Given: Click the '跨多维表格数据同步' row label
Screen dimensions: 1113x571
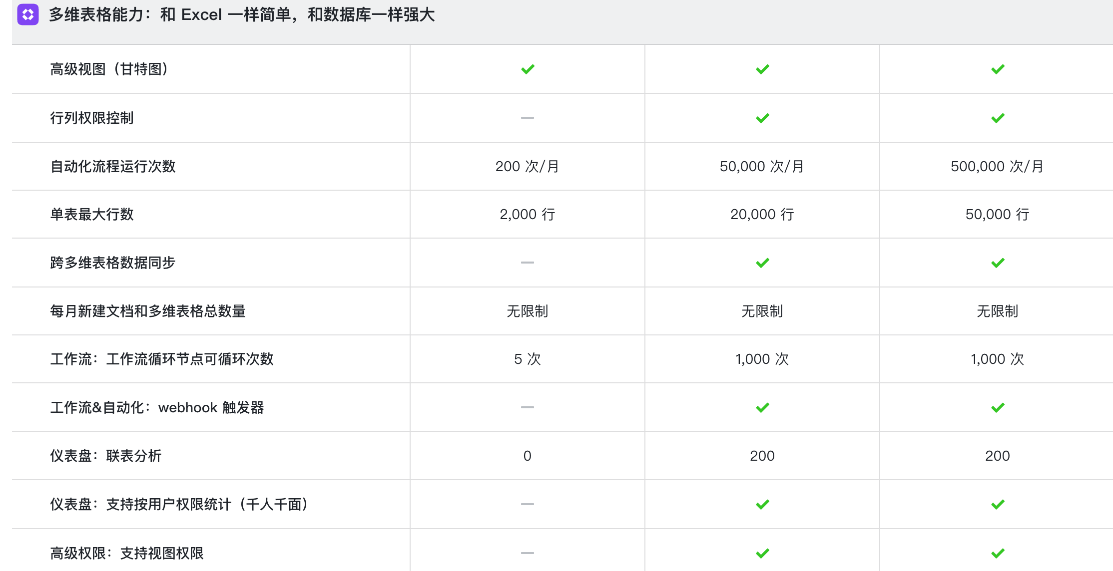Looking at the screenshot, I should (x=113, y=263).
